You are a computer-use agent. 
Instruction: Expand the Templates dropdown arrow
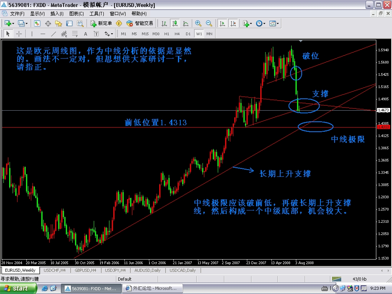tap(278, 23)
